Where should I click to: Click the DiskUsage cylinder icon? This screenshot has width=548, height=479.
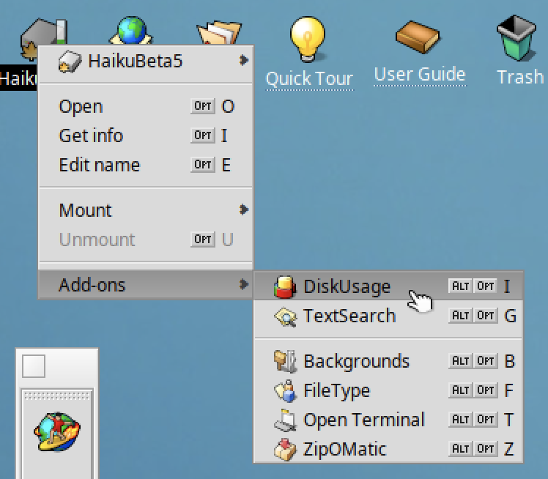tap(285, 287)
